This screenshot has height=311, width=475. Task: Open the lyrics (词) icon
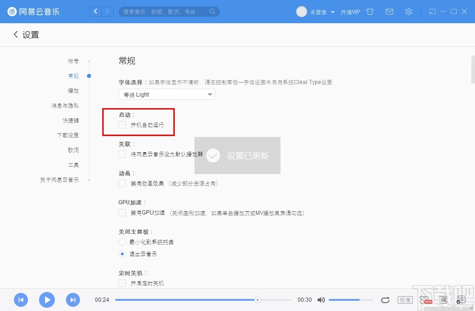[443, 300]
